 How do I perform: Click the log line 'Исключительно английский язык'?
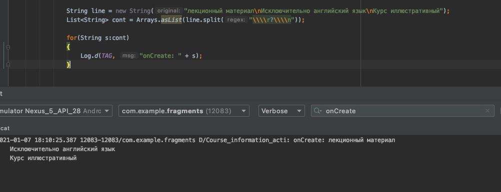point(62,149)
